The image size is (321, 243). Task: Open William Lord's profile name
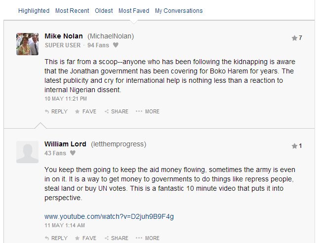click(65, 144)
